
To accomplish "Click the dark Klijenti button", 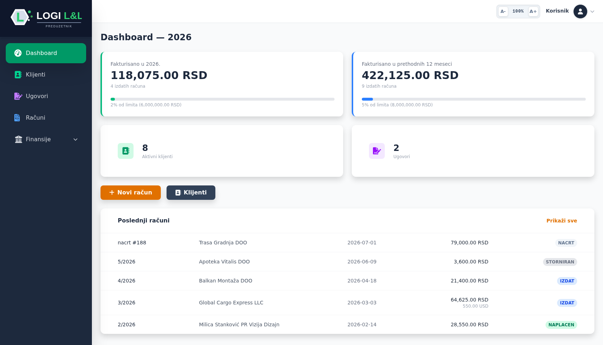I will [191, 193].
